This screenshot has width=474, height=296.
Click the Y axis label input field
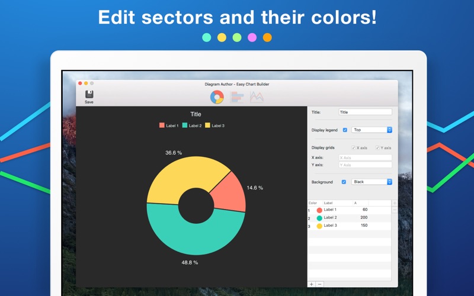[365, 165]
